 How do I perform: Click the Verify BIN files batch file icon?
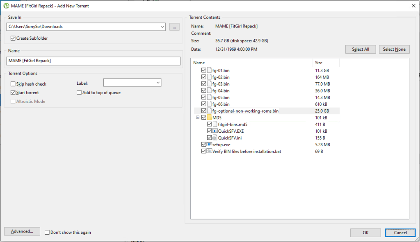[x=209, y=151]
